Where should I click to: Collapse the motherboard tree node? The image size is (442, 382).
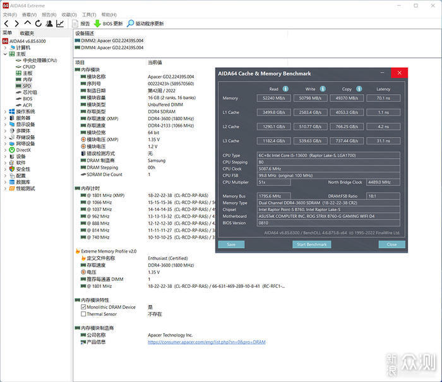click(x=5, y=54)
